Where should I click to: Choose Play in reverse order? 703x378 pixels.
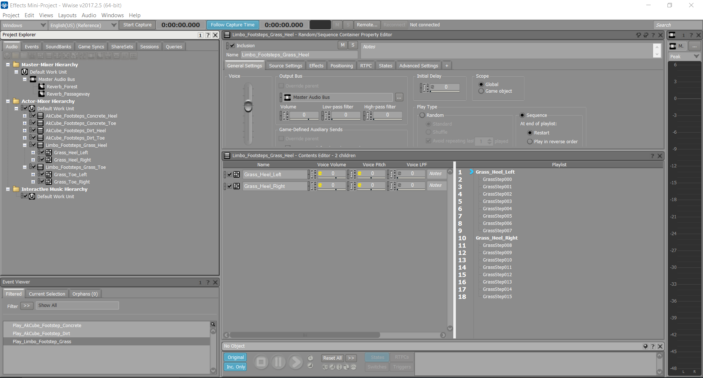click(530, 142)
